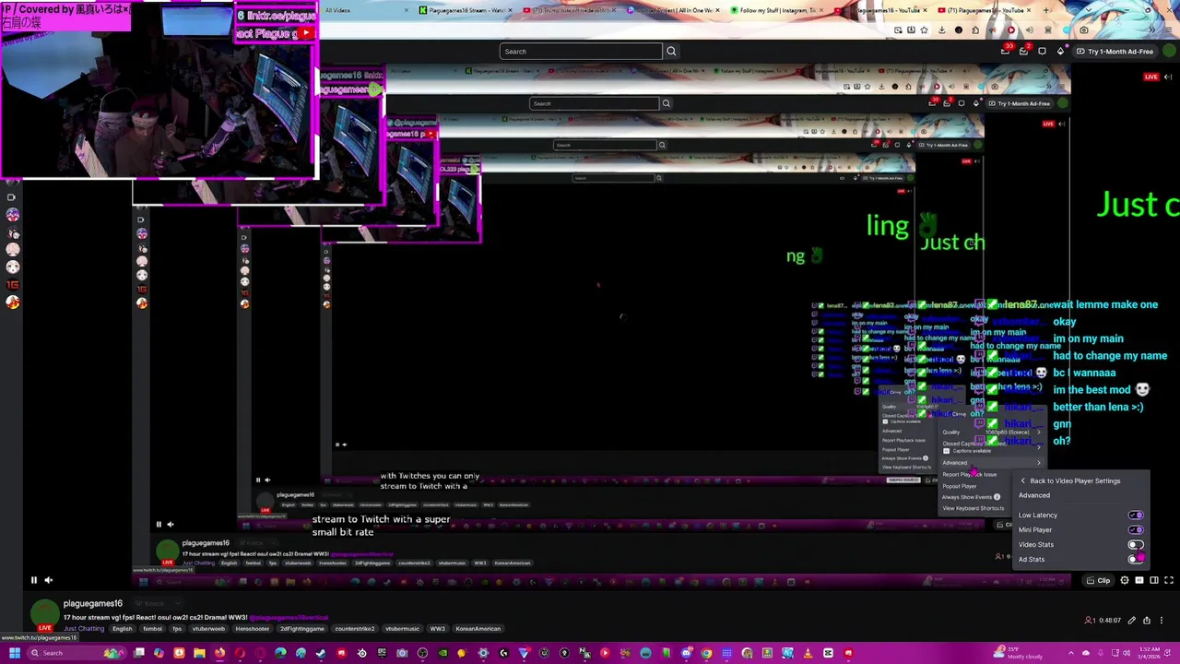Switch player to theatre mode
The image size is (1180, 664).
click(1154, 580)
